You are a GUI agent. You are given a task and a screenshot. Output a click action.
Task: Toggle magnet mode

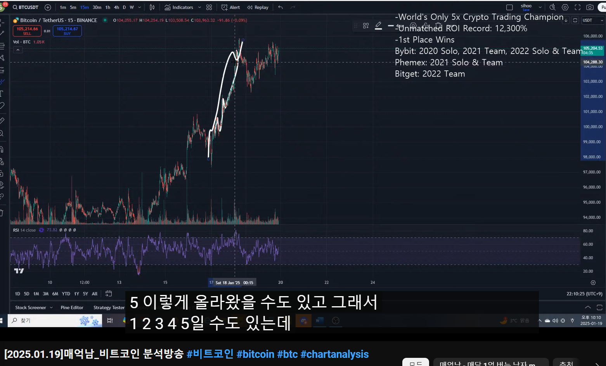[x=2, y=149]
